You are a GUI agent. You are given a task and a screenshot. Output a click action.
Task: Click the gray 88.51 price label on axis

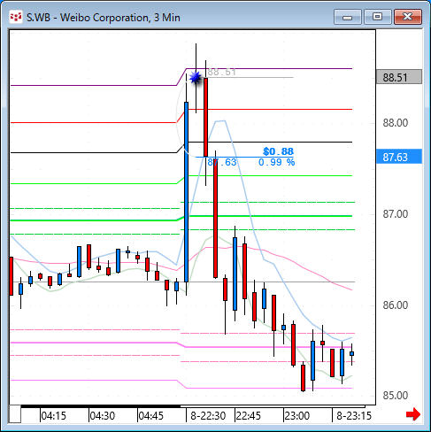399,77
